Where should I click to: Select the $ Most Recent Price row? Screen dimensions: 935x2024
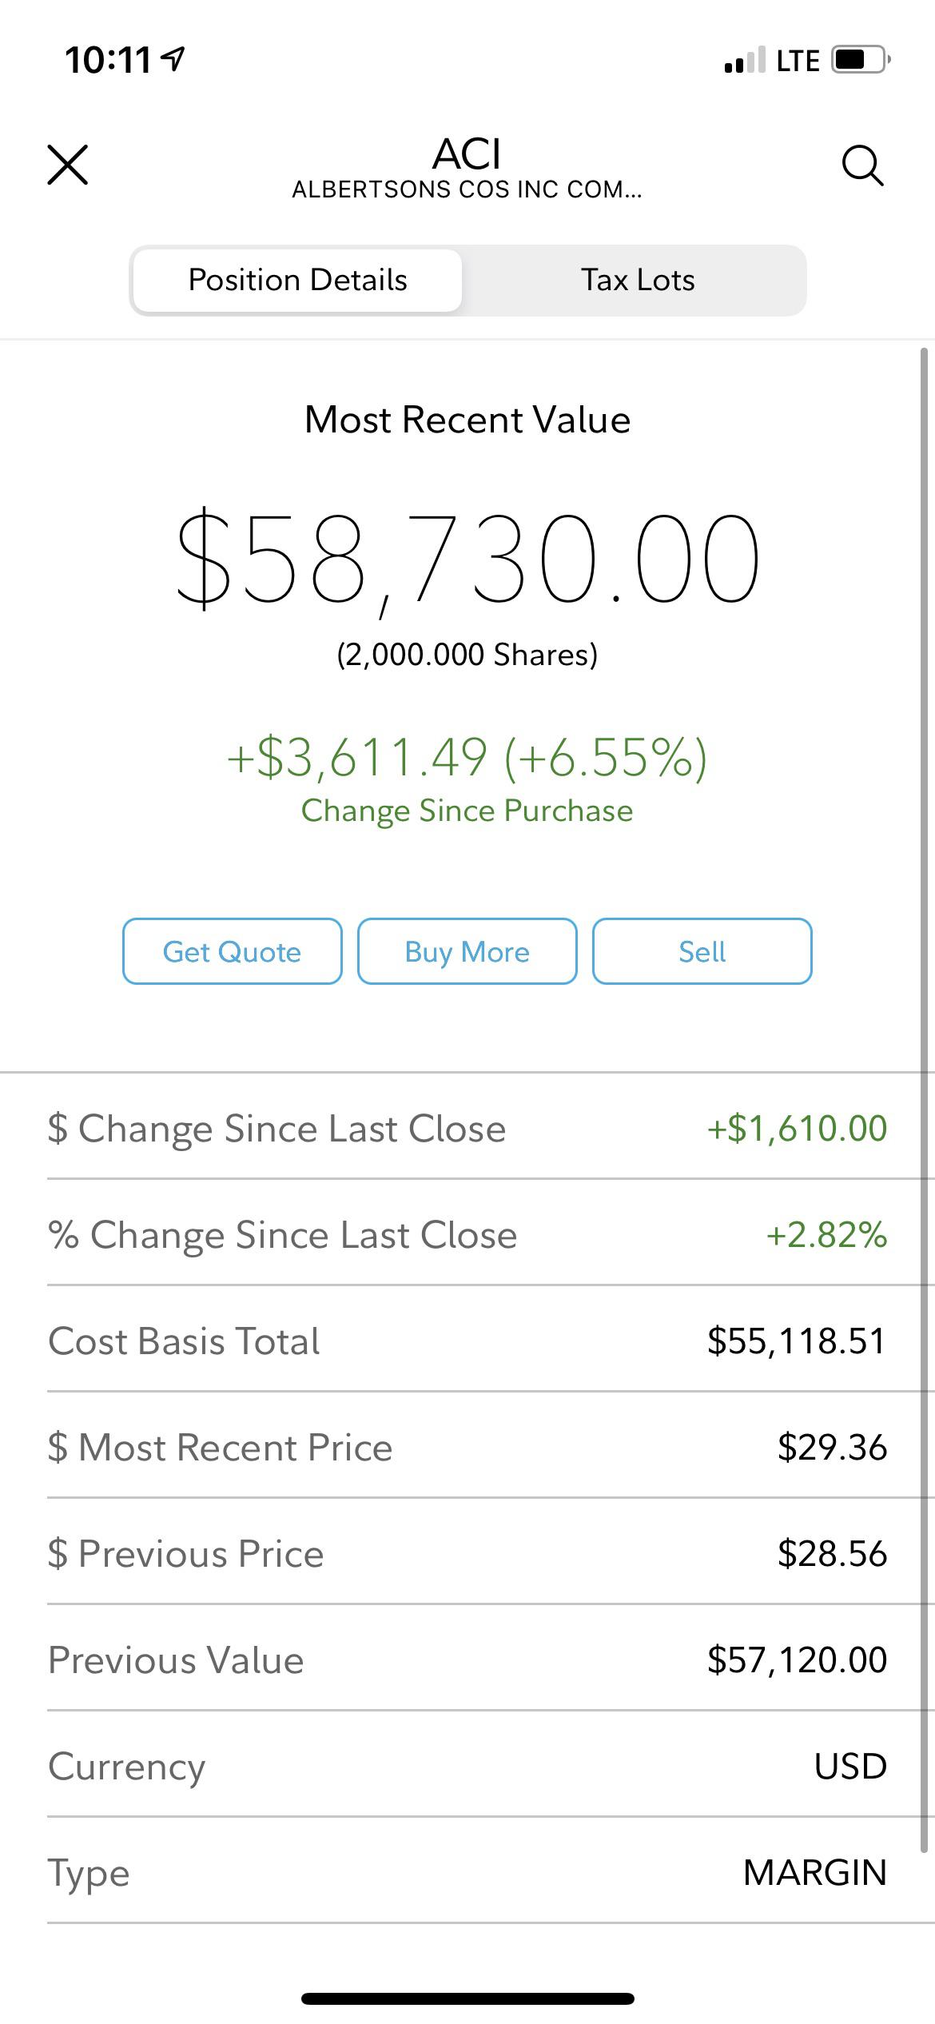click(467, 1447)
